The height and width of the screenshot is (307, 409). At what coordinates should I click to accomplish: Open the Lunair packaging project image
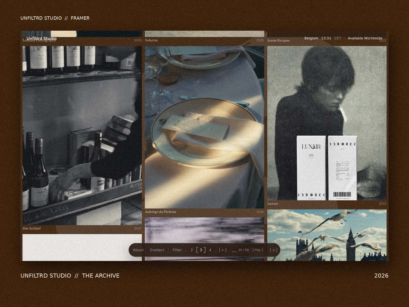tap(327, 123)
